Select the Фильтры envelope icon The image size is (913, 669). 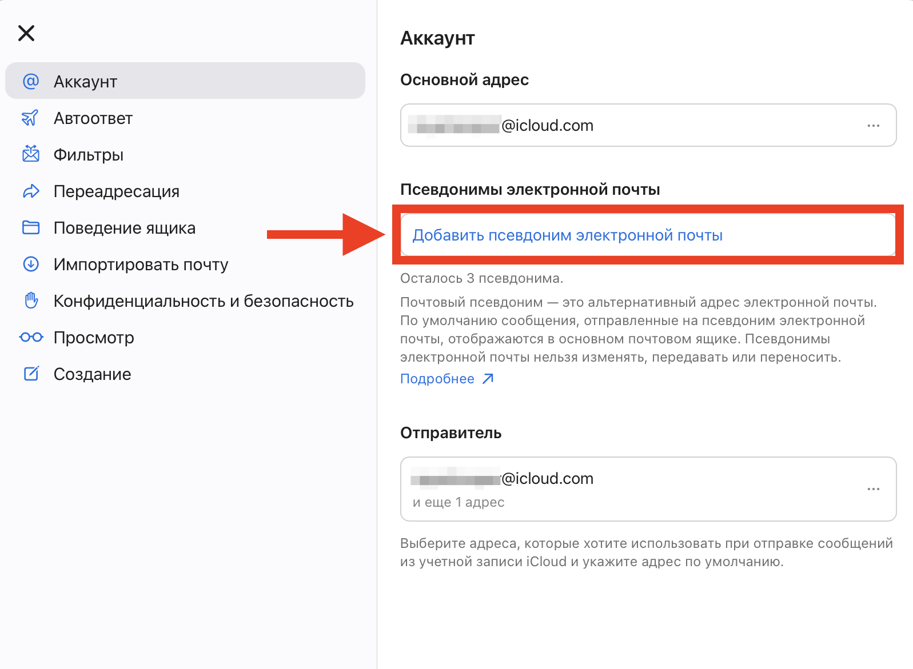(31, 154)
